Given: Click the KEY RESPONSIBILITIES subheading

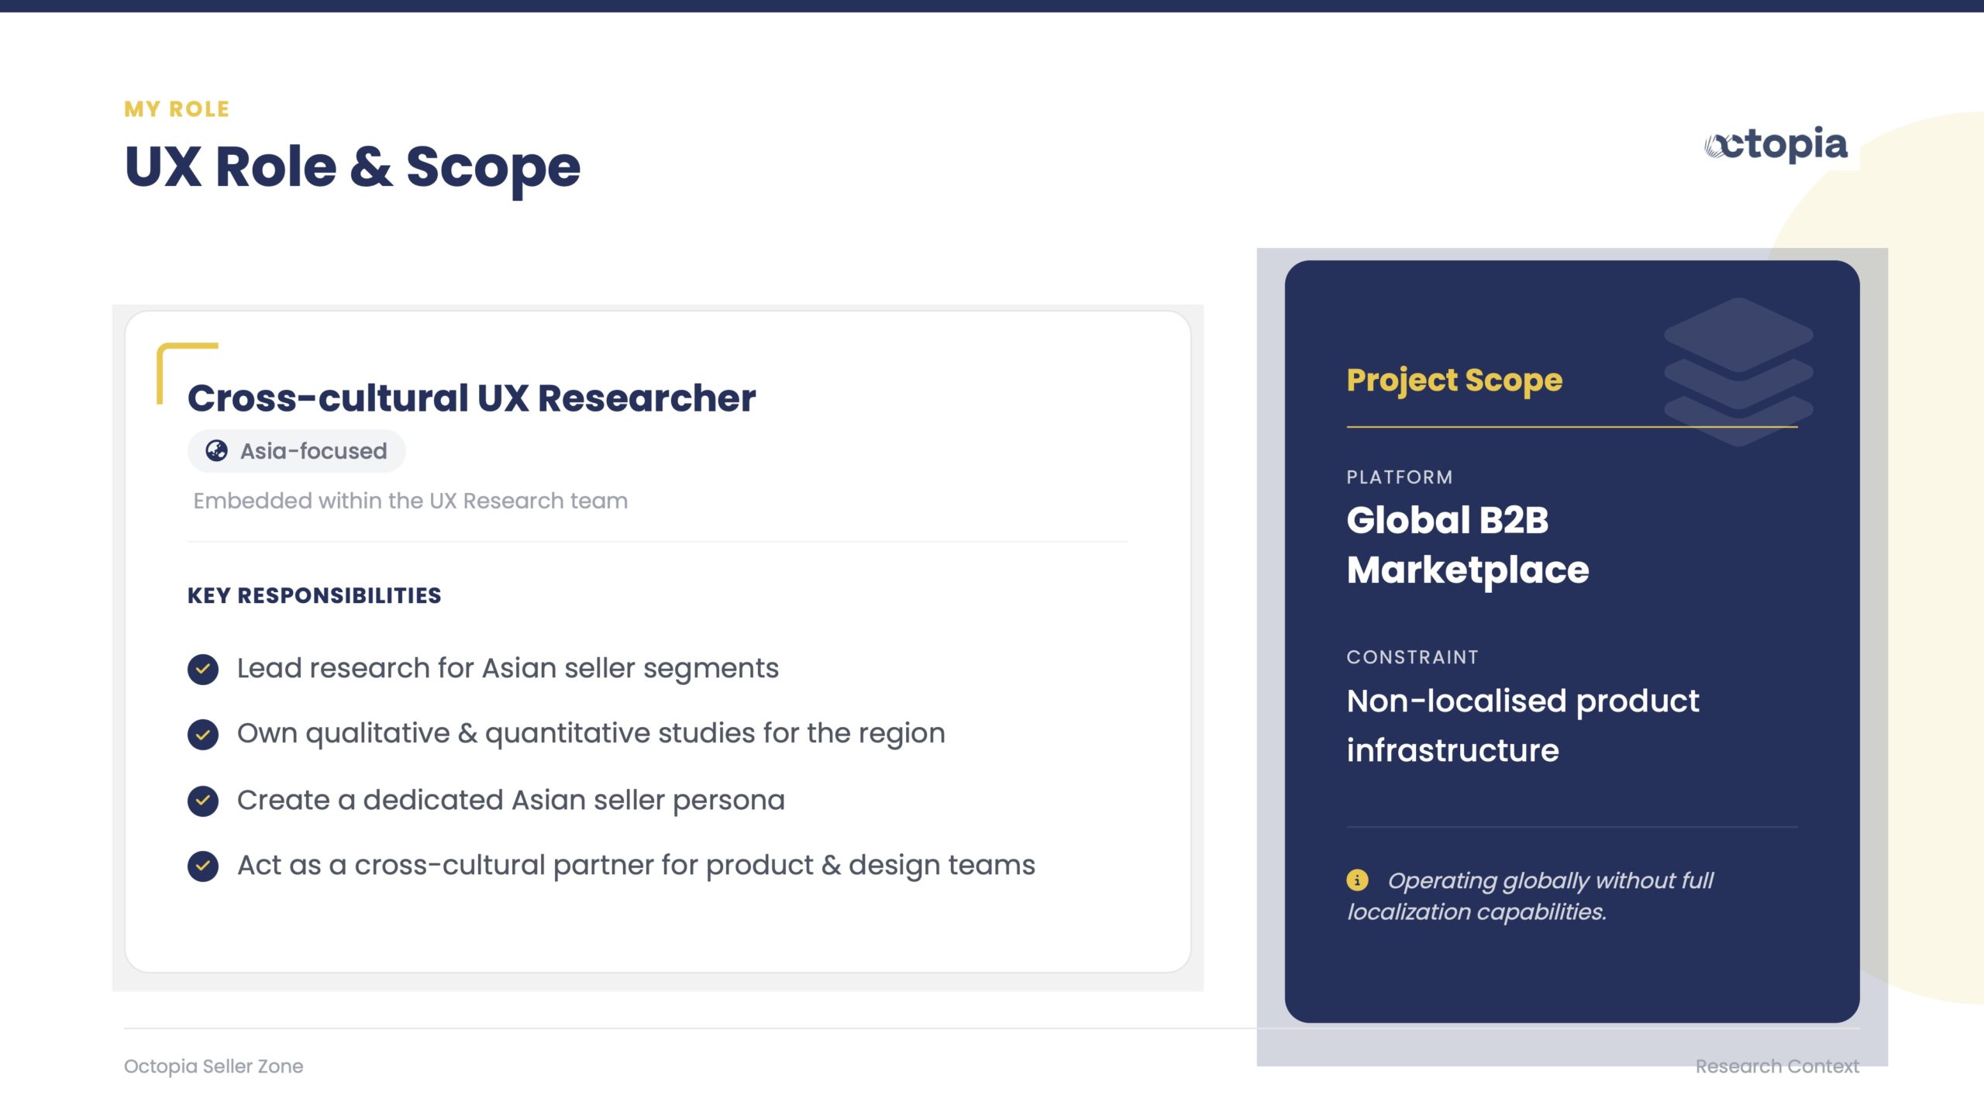Looking at the screenshot, I should coord(314,595).
